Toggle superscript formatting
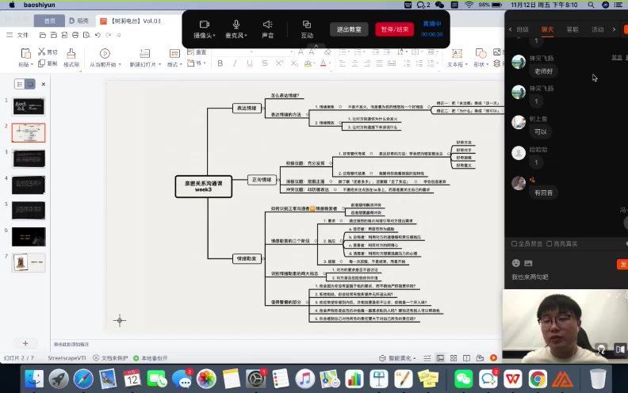Viewport: 628px width, 393px height. (279, 63)
